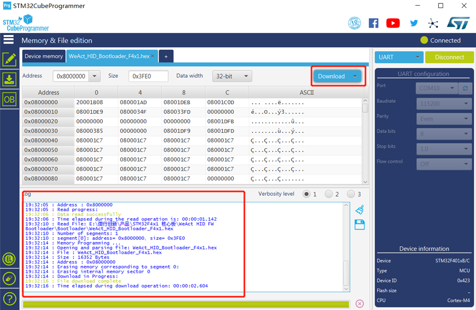476x310 pixels.
Task: Click the Disconnect button
Action: (449, 57)
